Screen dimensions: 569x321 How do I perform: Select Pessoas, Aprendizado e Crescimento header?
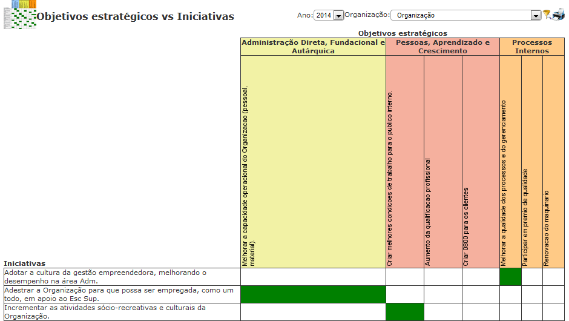coord(442,47)
